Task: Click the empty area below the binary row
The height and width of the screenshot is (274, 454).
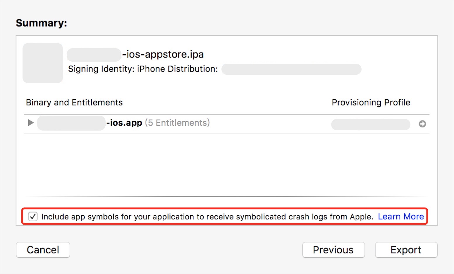Action: click(x=226, y=164)
